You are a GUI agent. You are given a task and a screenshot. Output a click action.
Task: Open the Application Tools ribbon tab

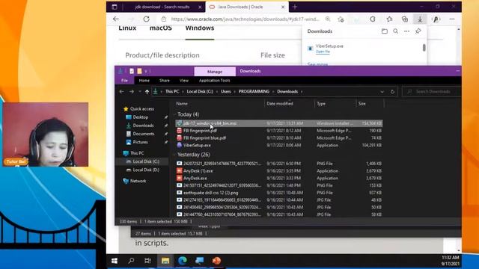(x=215, y=81)
